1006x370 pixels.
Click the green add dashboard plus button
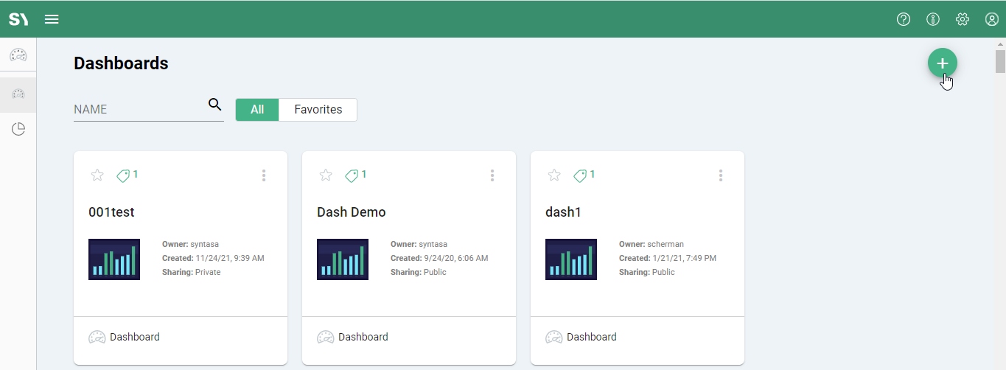tap(942, 63)
